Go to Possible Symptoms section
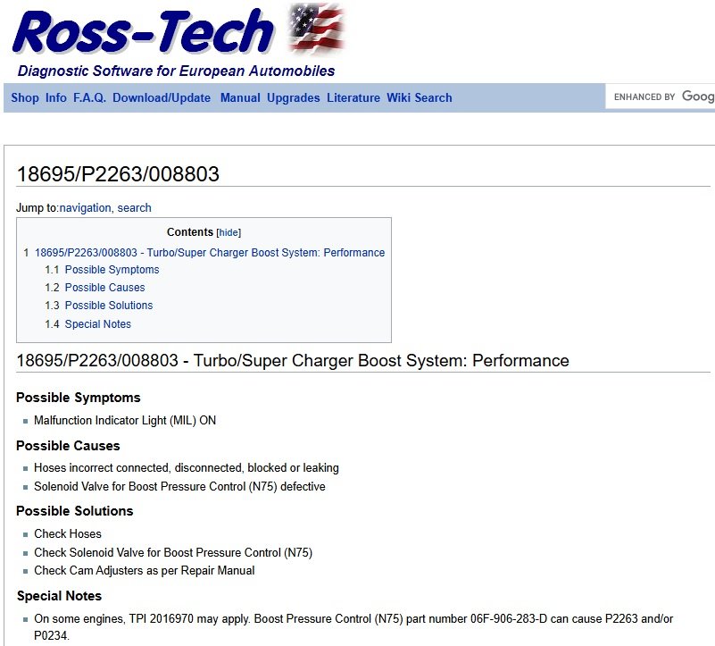This screenshot has height=646, width=715. click(x=112, y=270)
